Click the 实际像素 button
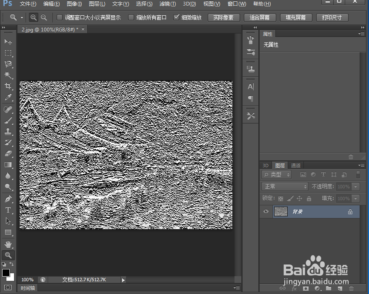Viewport: 369px width, 294px height. click(224, 17)
